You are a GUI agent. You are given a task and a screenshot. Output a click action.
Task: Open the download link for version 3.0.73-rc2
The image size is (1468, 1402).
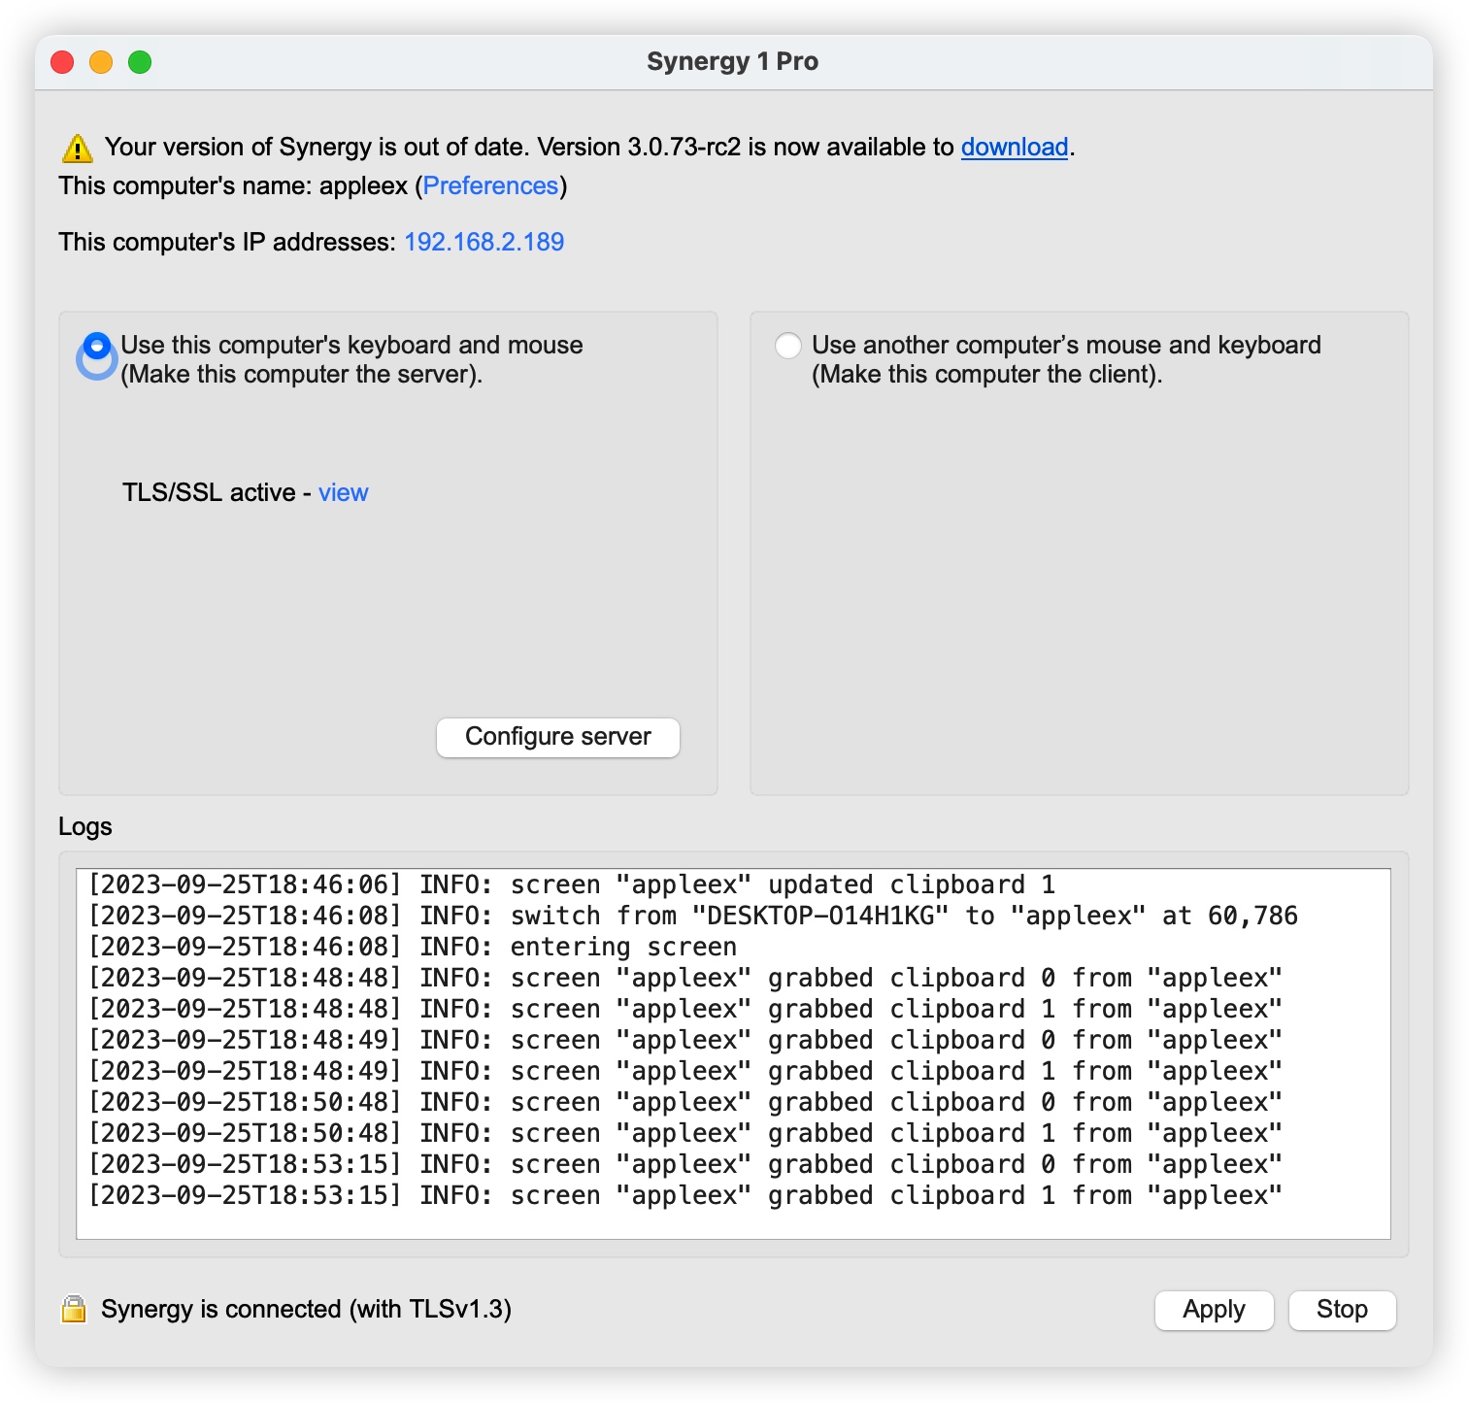point(1015,147)
